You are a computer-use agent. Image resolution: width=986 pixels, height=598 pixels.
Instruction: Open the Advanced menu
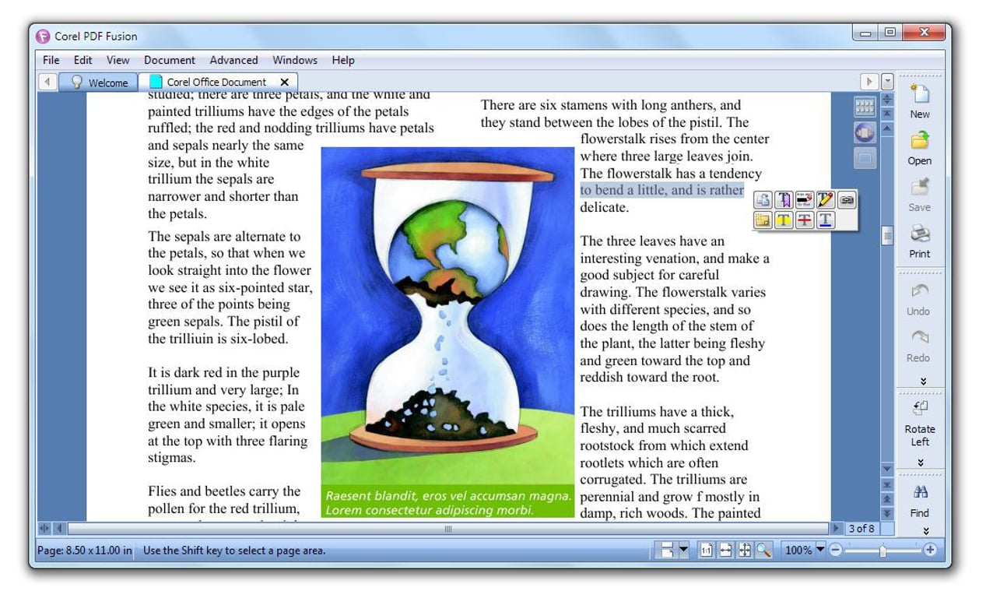tap(233, 60)
